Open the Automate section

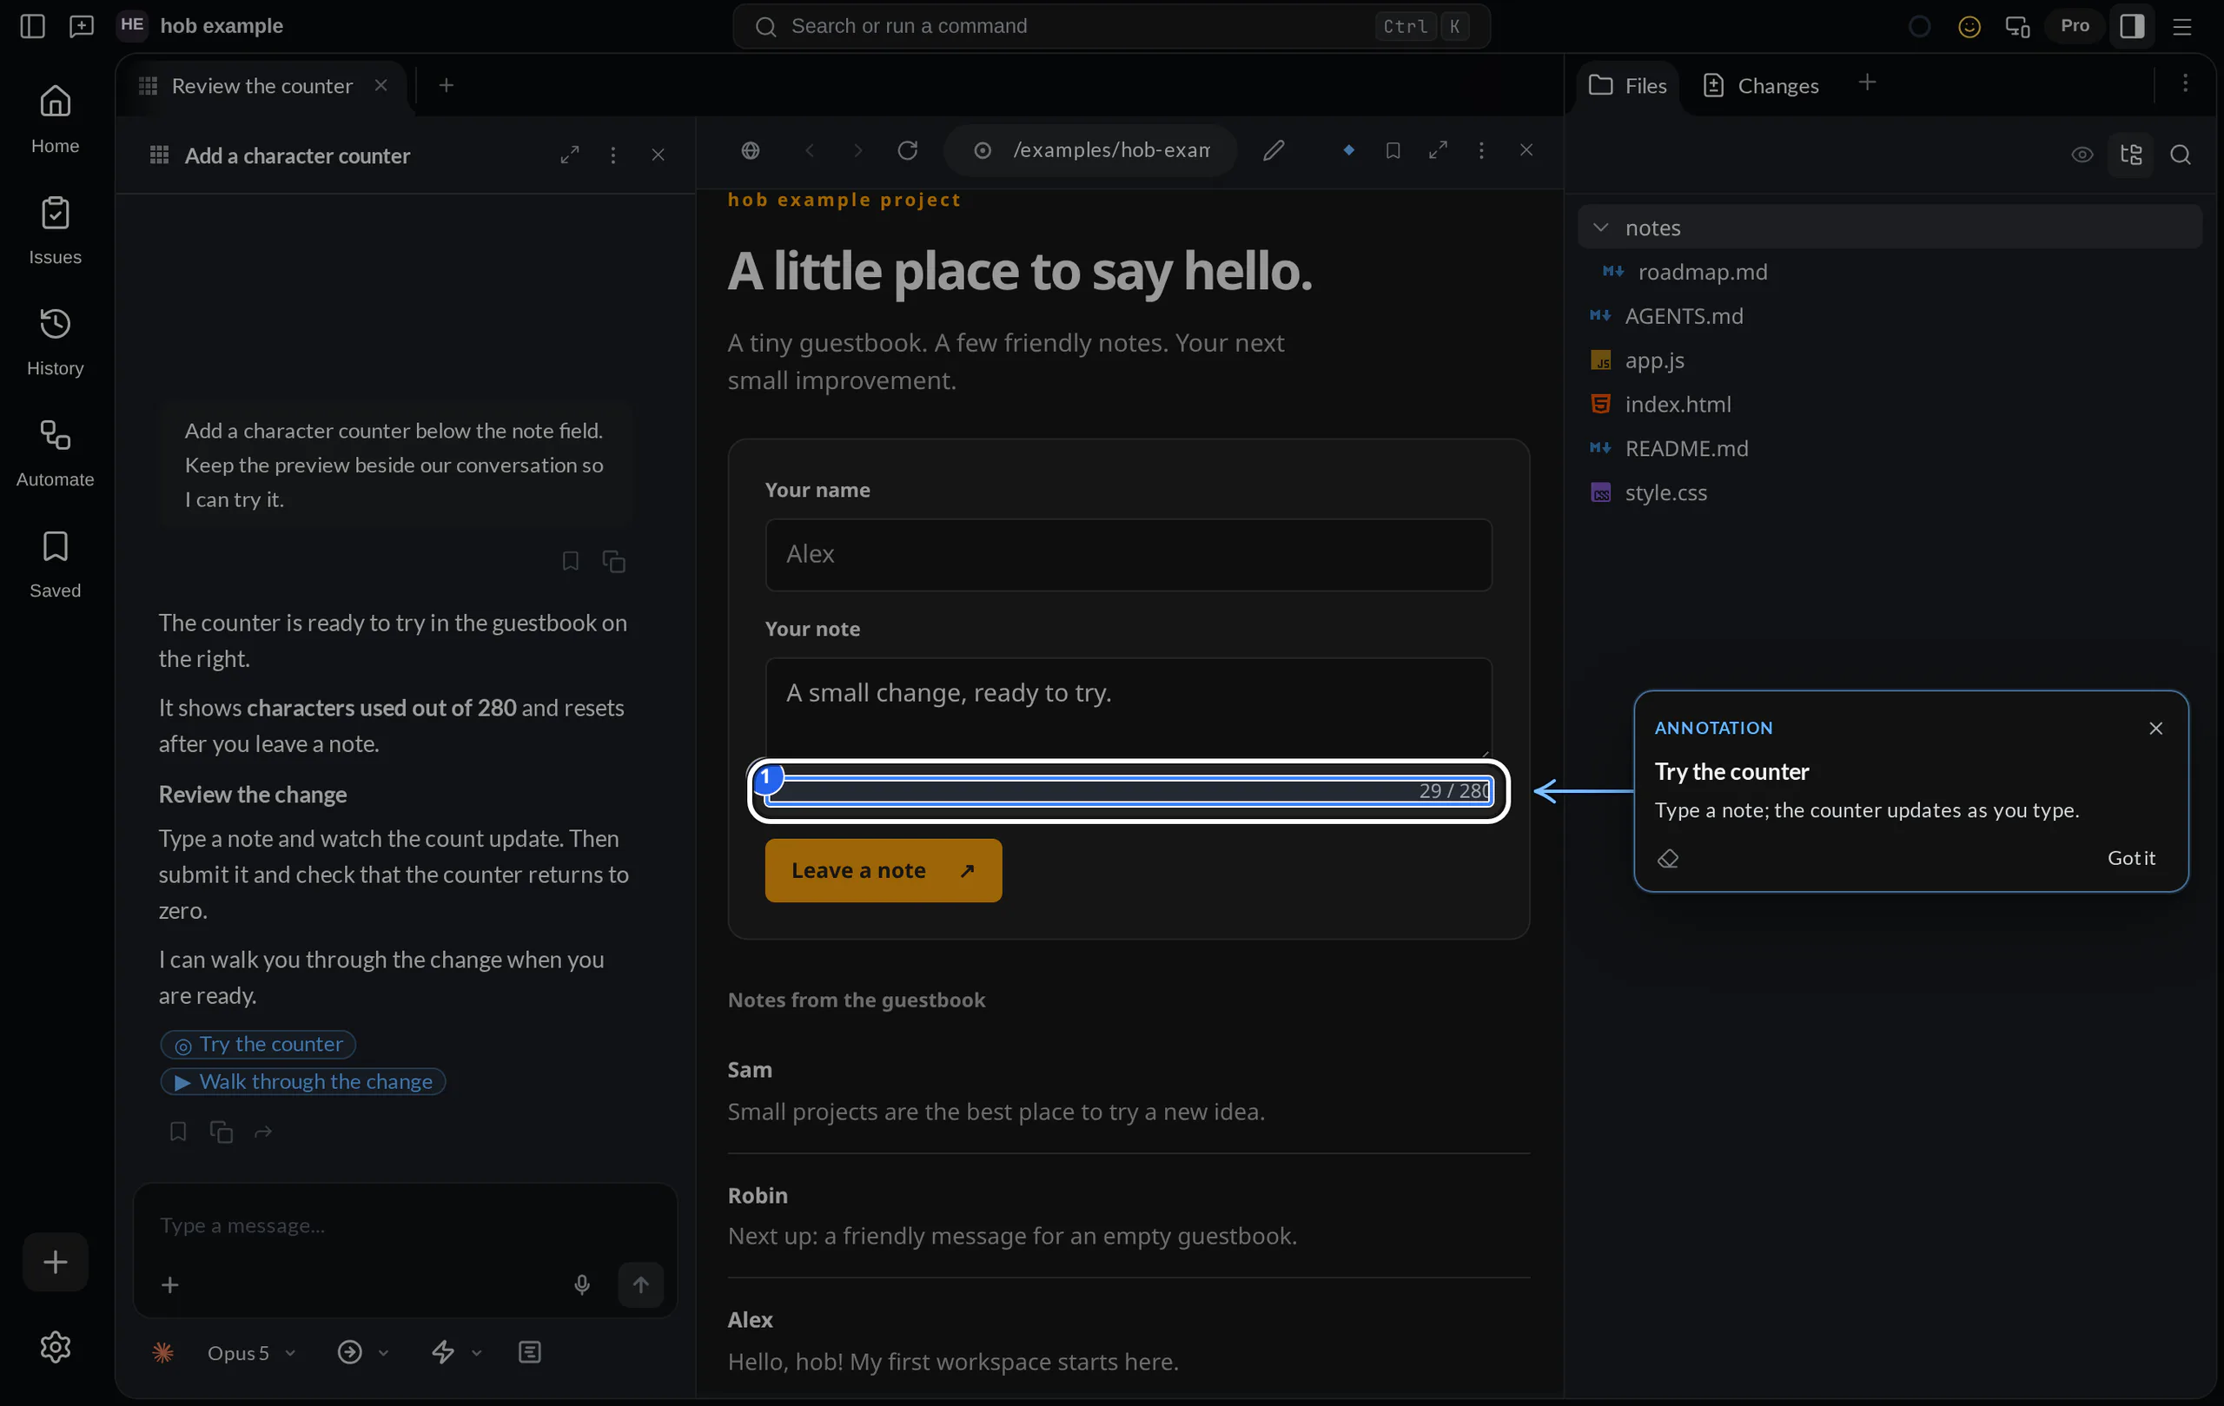pyautogui.click(x=55, y=452)
